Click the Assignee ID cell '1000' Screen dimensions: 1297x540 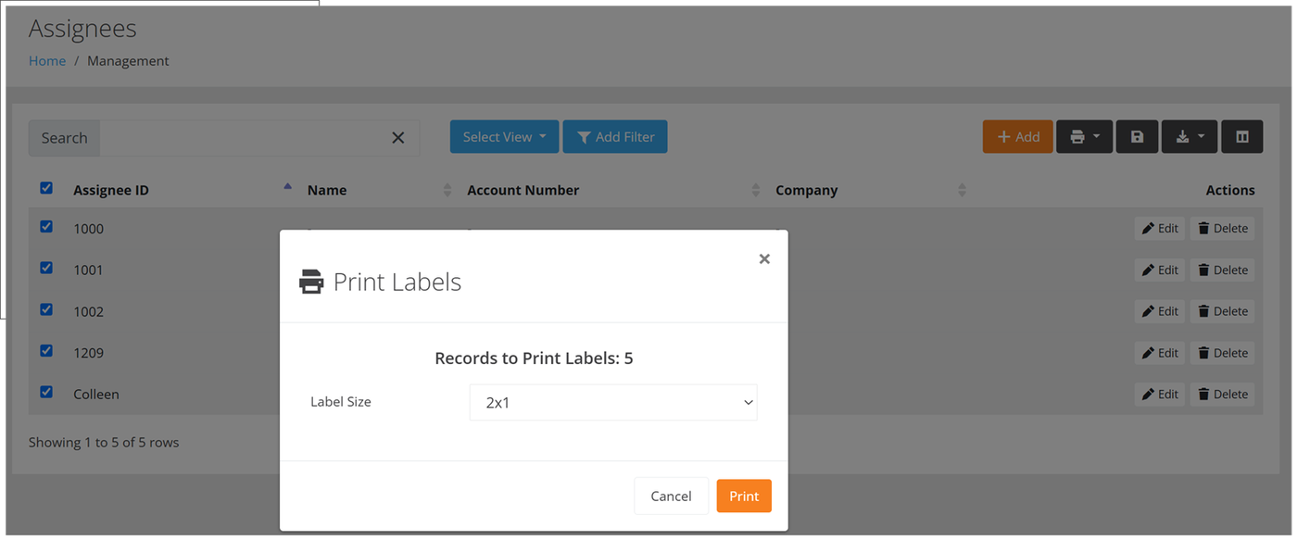[89, 229]
